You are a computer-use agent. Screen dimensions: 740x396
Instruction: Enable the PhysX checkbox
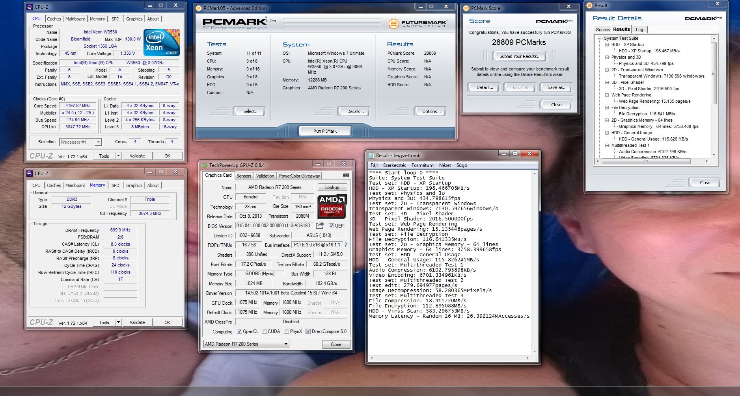[286, 331]
